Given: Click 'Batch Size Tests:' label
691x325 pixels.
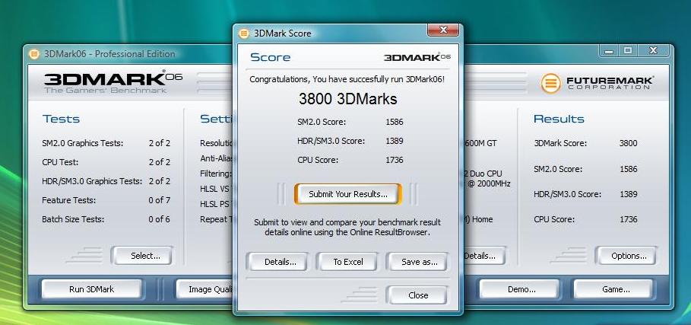Looking at the screenshot, I should coord(73,219).
